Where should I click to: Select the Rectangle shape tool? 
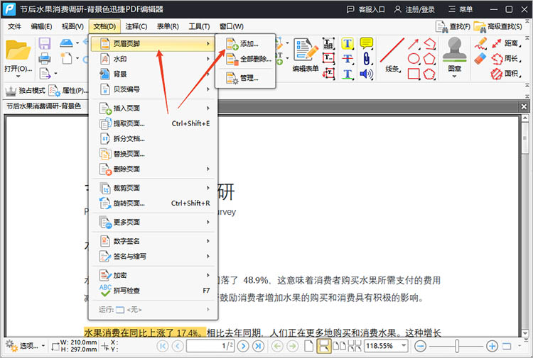(414, 74)
